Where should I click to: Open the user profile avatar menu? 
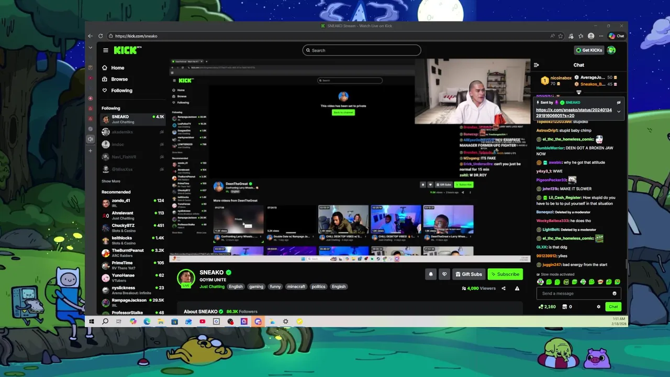[x=611, y=50]
